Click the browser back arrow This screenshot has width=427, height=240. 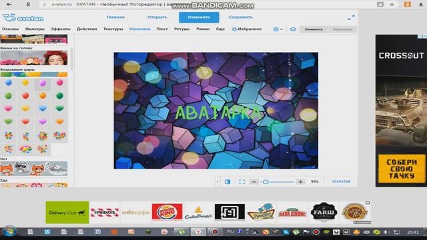(9, 5)
